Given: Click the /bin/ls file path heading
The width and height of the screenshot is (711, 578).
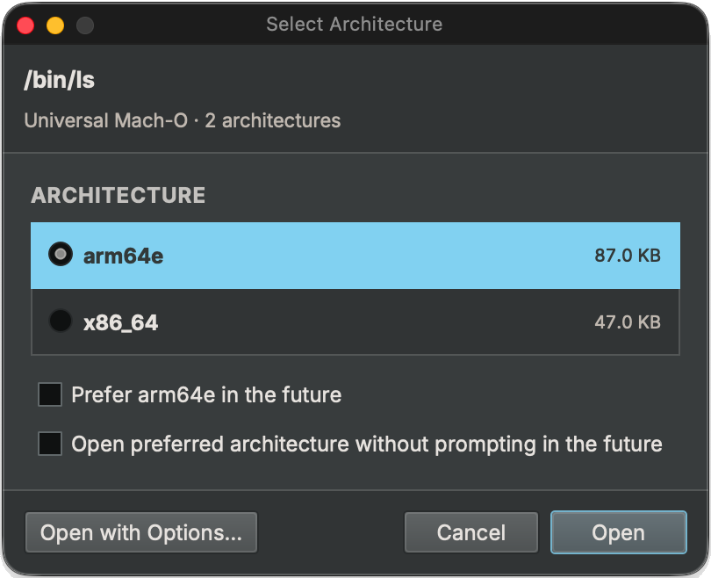Looking at the screenshot, I should 59,81.
